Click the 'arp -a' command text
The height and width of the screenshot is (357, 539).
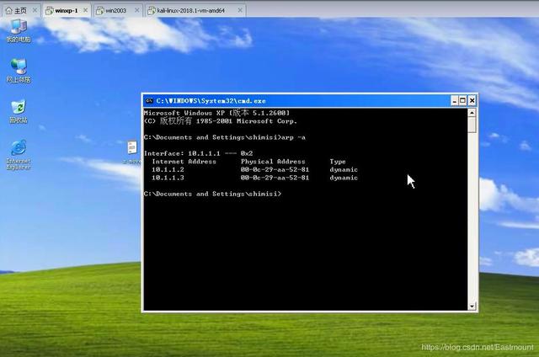click(x=293, y=137)
